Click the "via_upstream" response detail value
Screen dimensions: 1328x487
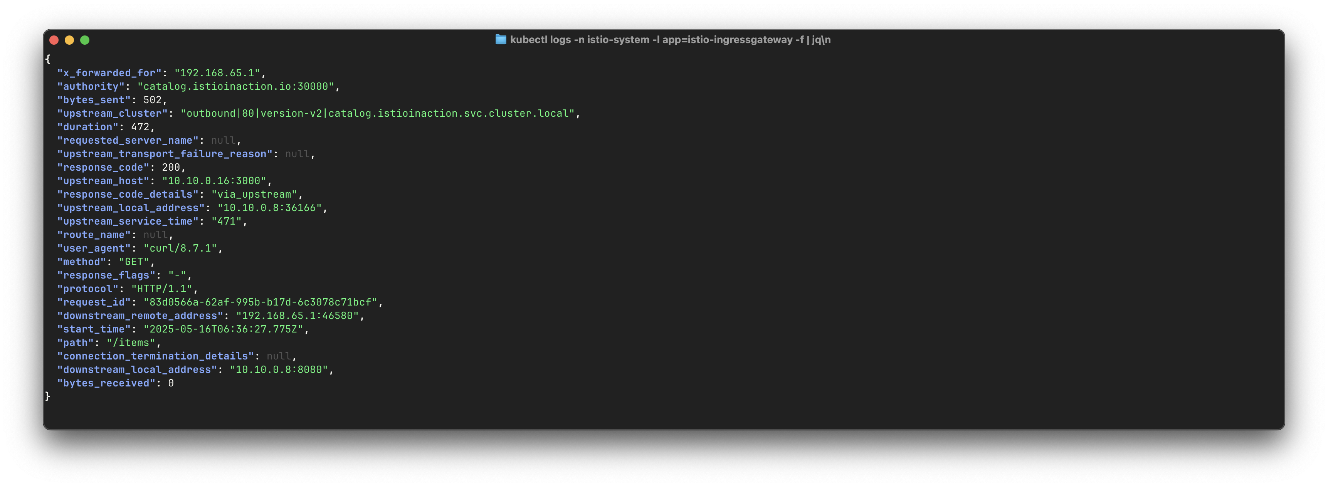coord(254,194)
